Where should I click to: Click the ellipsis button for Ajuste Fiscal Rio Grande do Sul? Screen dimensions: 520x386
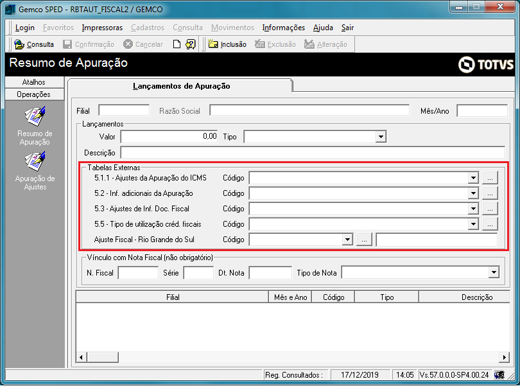(x=364, y=240)
